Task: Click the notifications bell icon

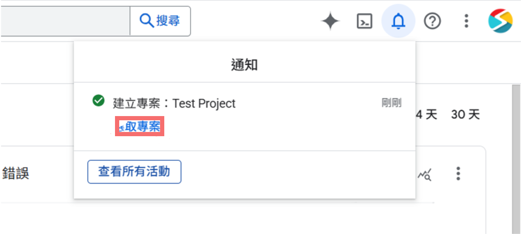Action: pos(398,21)
